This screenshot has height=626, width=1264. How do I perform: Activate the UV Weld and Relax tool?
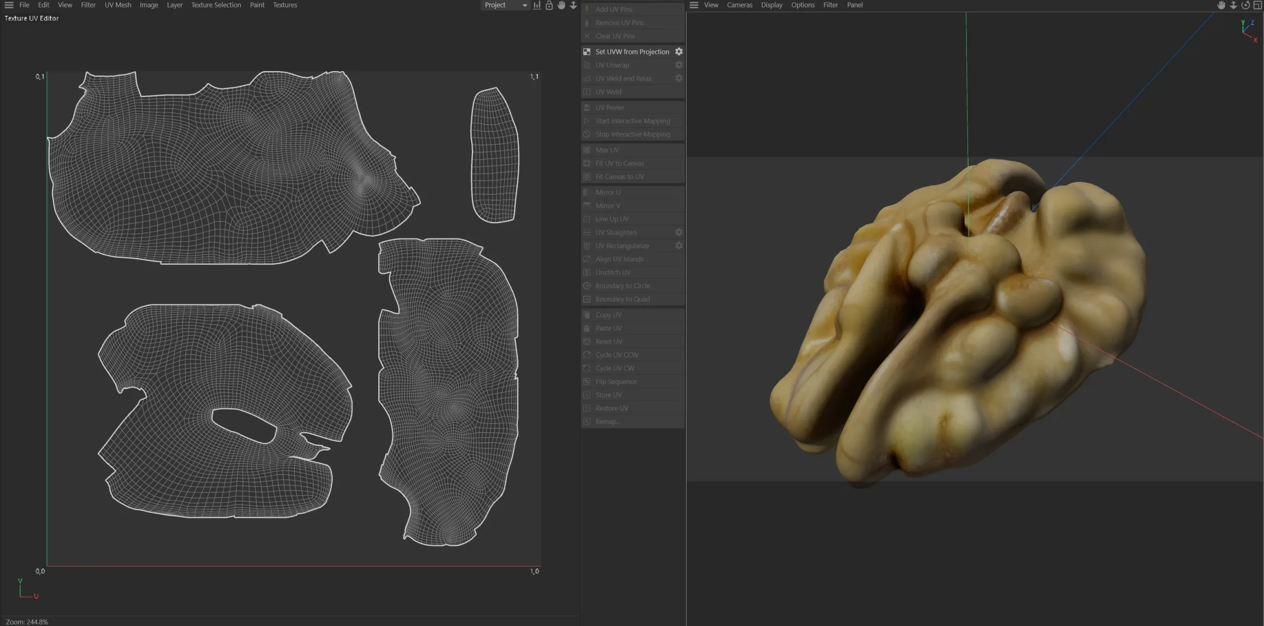click(x=623, y=78)
